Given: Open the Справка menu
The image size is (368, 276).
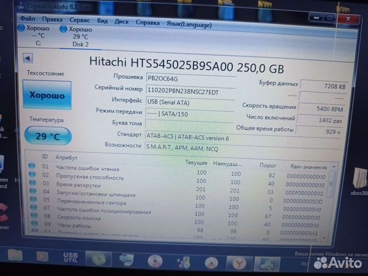Looking at the screenshot, I should coord(147,23).
